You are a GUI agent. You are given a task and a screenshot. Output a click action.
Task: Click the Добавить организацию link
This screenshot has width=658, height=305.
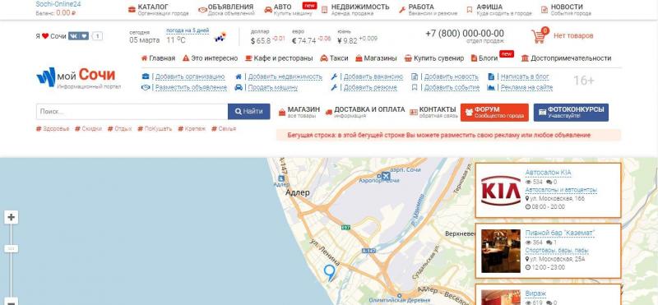coord(190,76)
